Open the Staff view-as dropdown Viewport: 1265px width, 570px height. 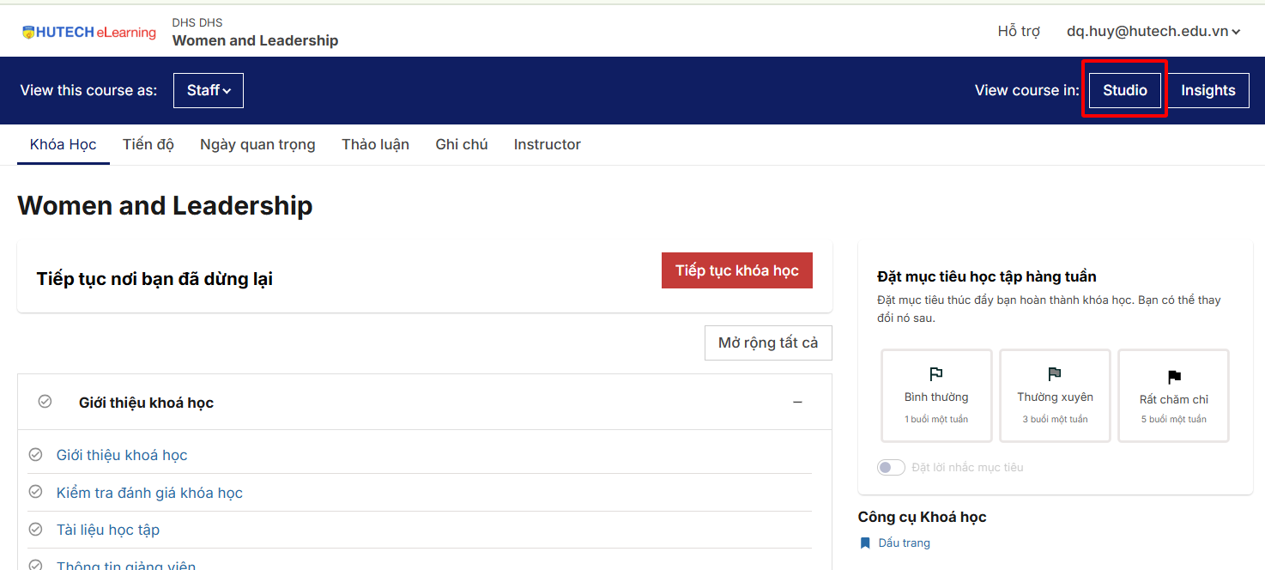209,90
